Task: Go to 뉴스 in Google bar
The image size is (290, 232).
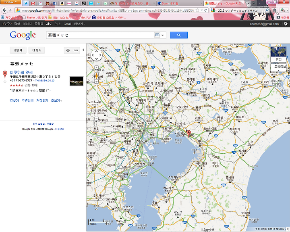Action: (x=58, y=24)
